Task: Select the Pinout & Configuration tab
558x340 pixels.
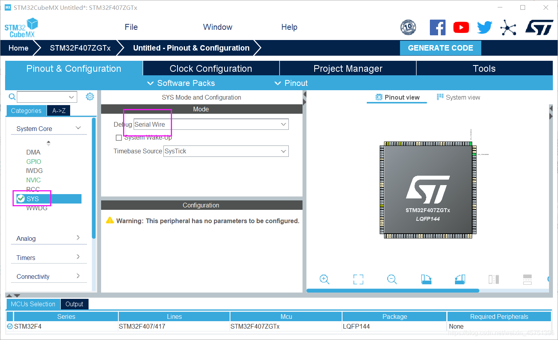Action: tap(74, 69)
